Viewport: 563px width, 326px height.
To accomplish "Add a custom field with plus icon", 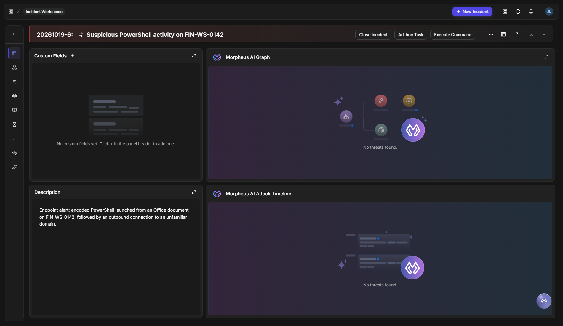I will point(73,56).
